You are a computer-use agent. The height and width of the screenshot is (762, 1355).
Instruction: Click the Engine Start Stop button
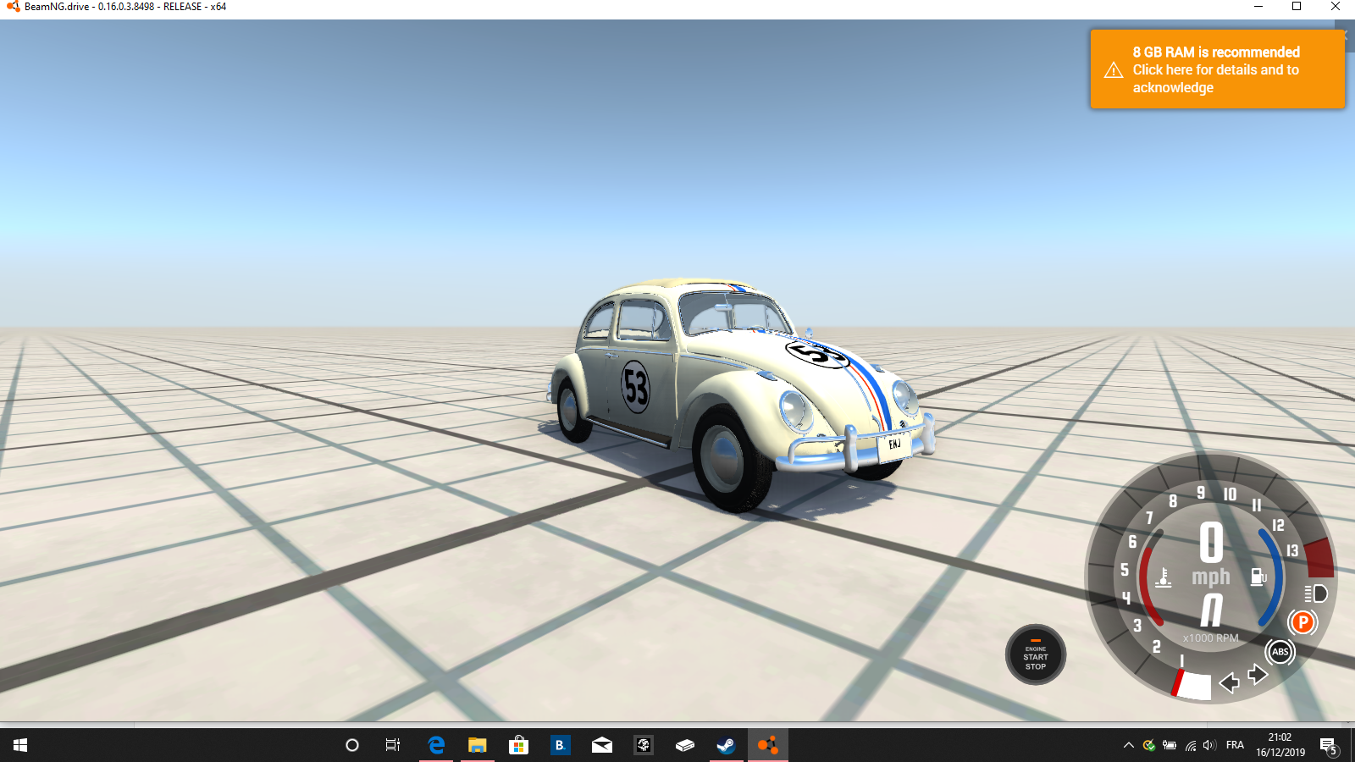pyautogui.click(x=1036, y=654)
